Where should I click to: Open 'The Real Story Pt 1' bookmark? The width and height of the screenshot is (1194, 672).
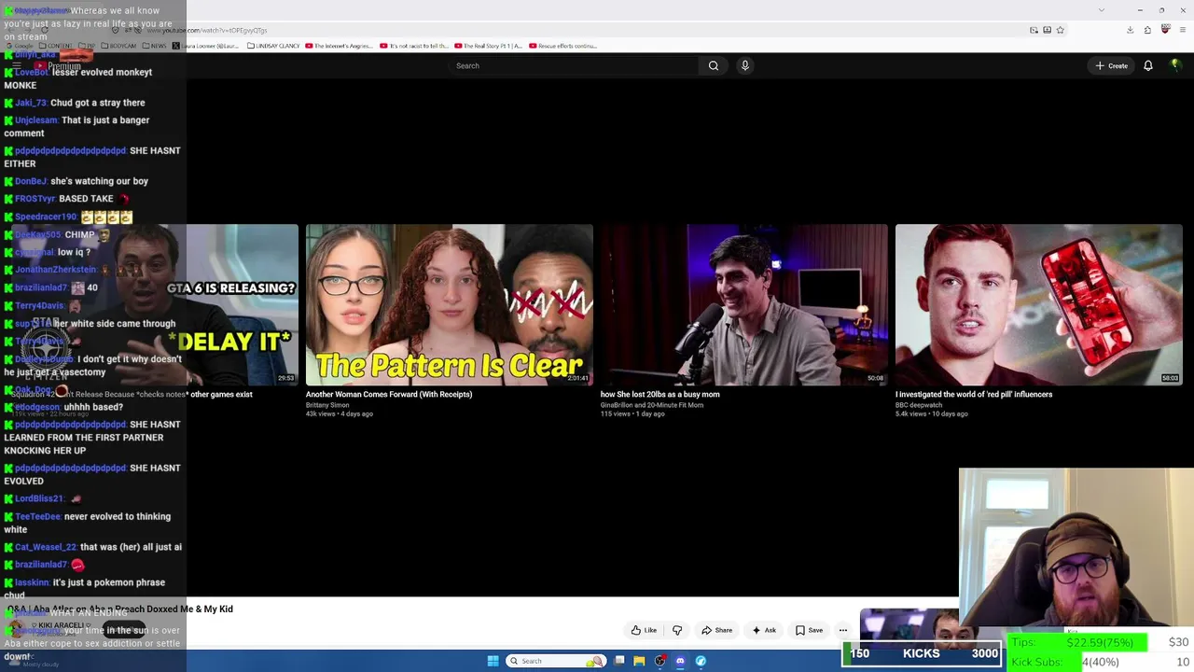(488, 46)
